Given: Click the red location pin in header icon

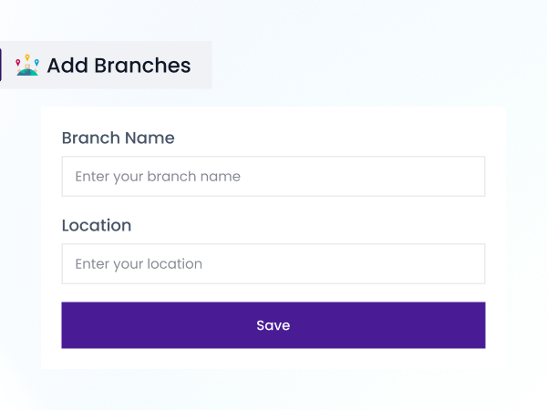Looking at the screenshot, I should (x=19, y=62).
